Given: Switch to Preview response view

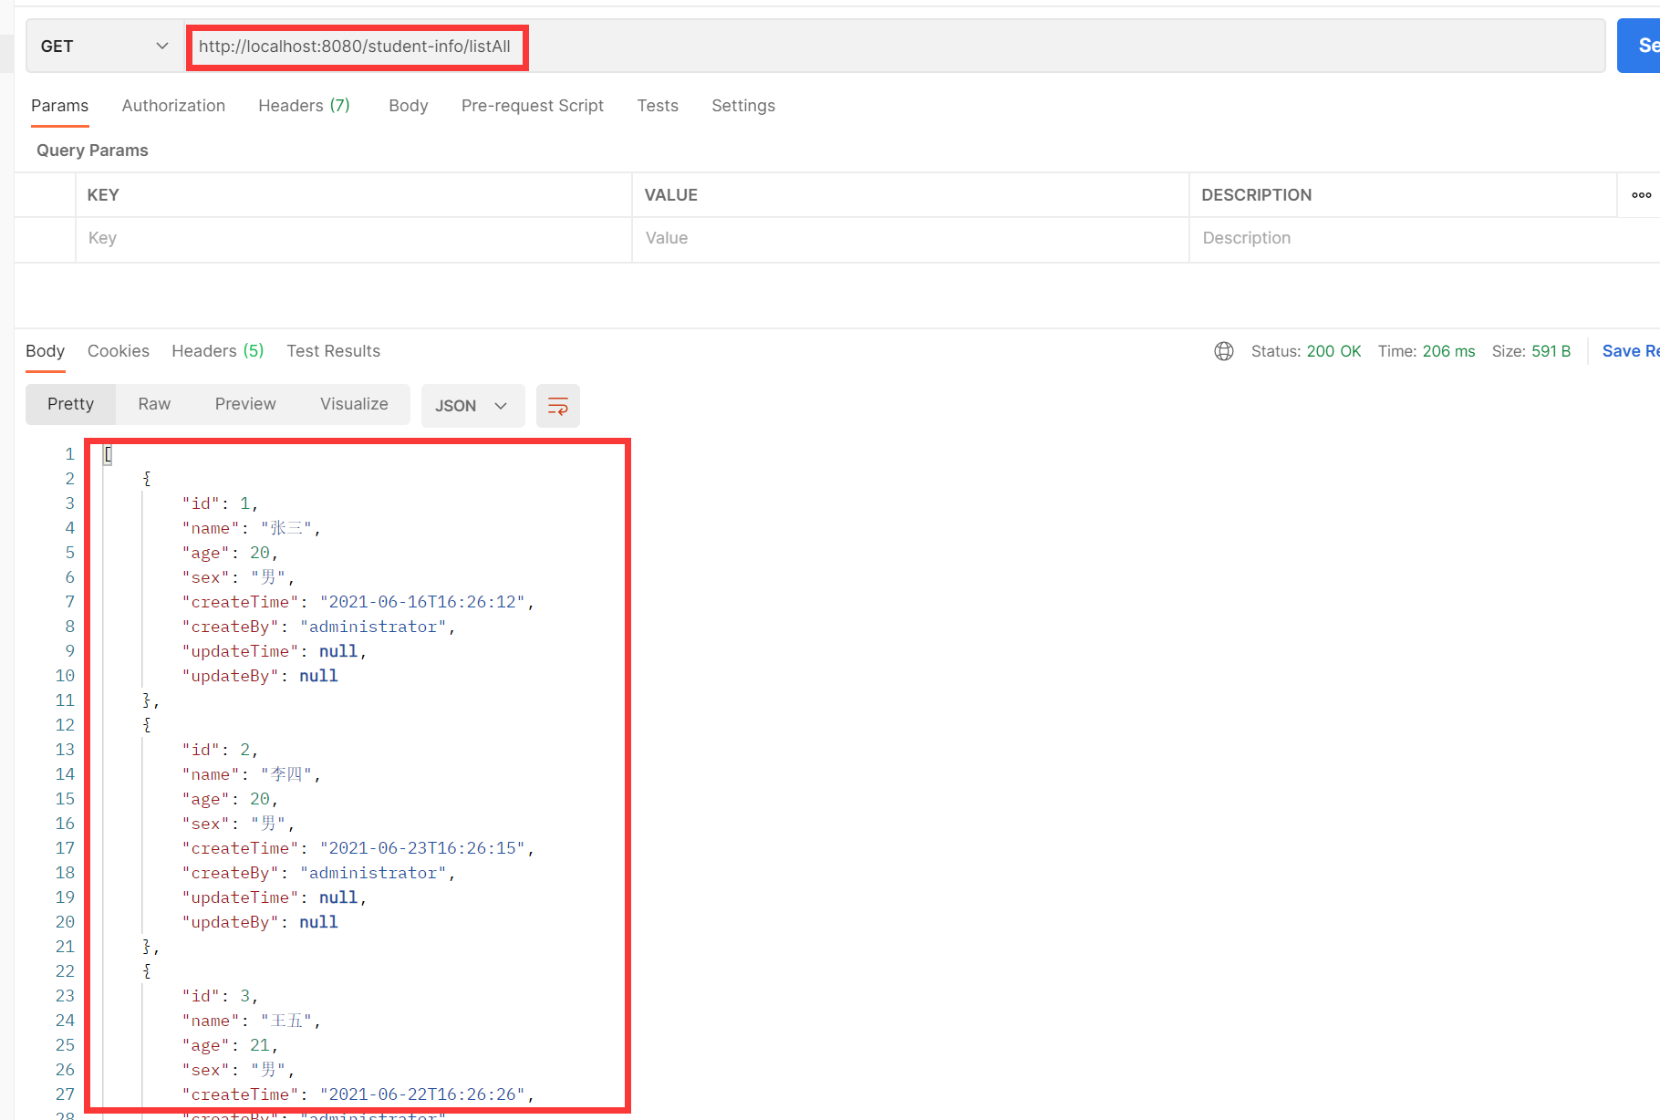Looking at the screenshot, I should click(244, 404).
